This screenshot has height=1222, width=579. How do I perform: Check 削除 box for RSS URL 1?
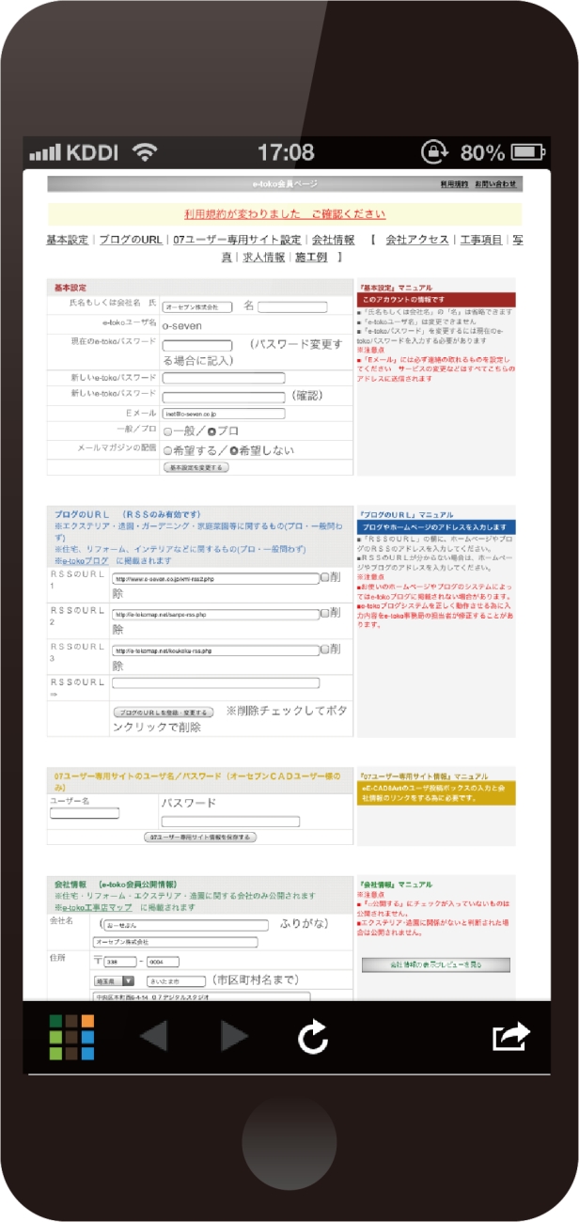pos(325,578)
